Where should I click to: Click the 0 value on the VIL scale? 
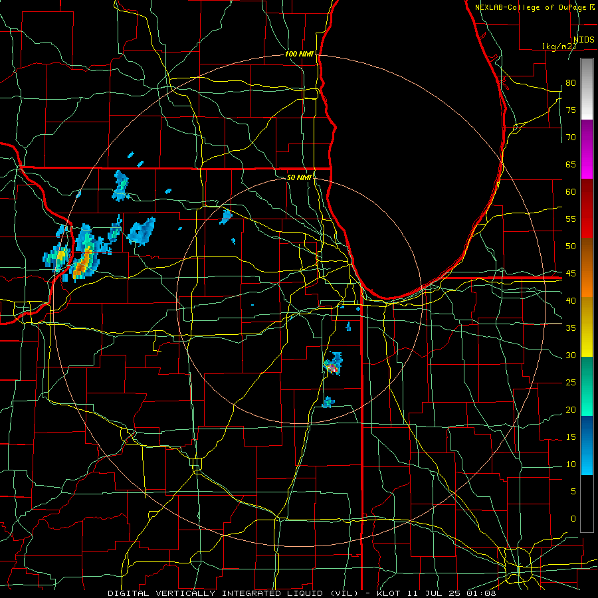573,519
